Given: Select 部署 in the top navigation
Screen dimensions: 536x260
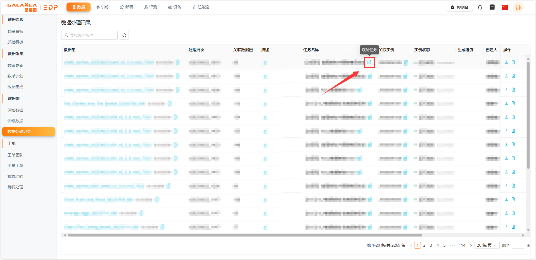Looking at the screenshot, I should coord(127,7).
